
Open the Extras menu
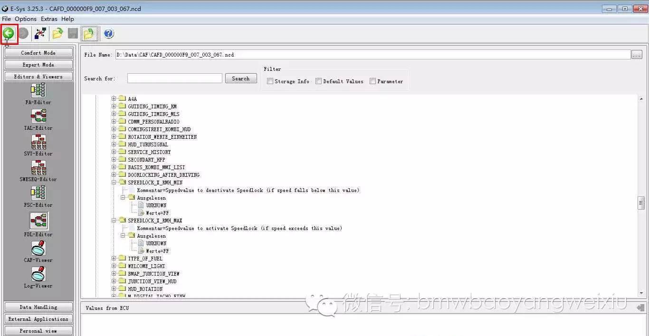pyautogui.click(x=49, y=19)
